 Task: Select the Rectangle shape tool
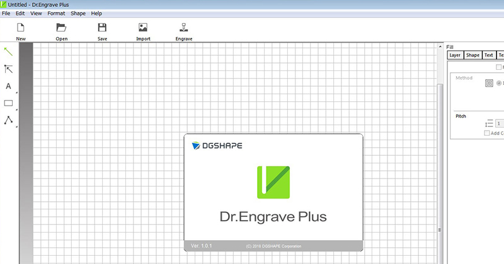(x=9, y=103)
